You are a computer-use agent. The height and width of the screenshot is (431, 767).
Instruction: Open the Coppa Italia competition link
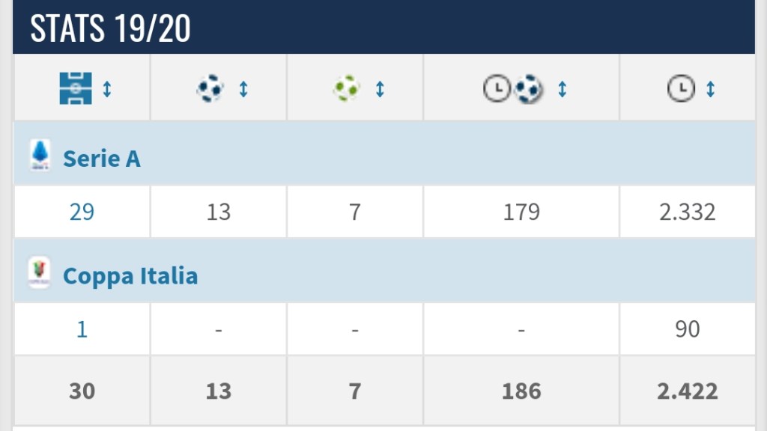click(130, 276)
